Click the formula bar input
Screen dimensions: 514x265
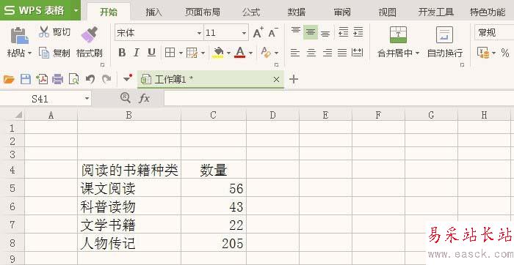tap(339, 98)
